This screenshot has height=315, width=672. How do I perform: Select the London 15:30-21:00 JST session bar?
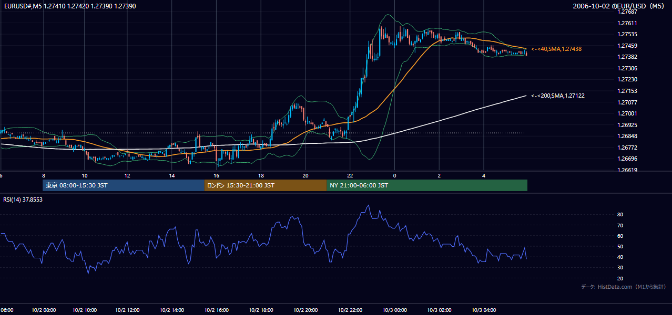tap(266, 185)
